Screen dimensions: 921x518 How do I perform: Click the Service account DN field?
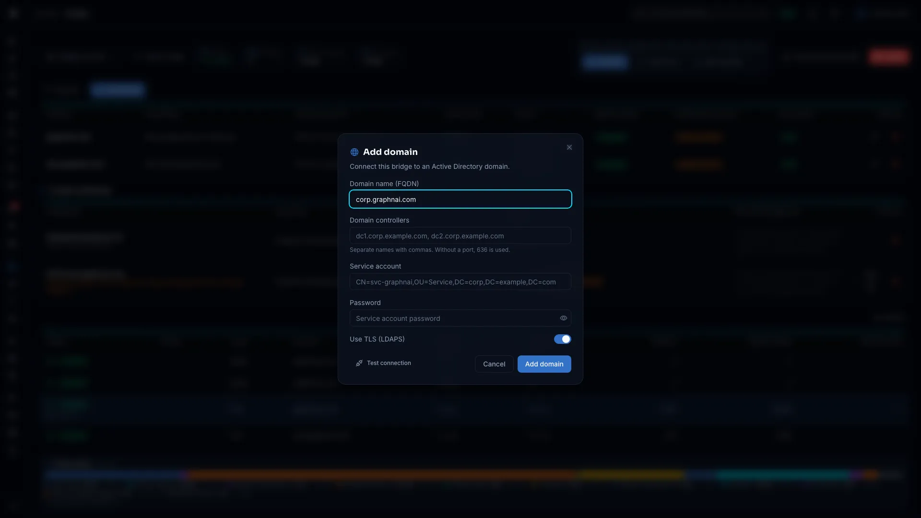(x=460, y=282)
